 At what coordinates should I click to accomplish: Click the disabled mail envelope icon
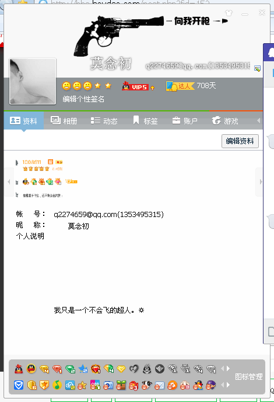coord(160,385)
